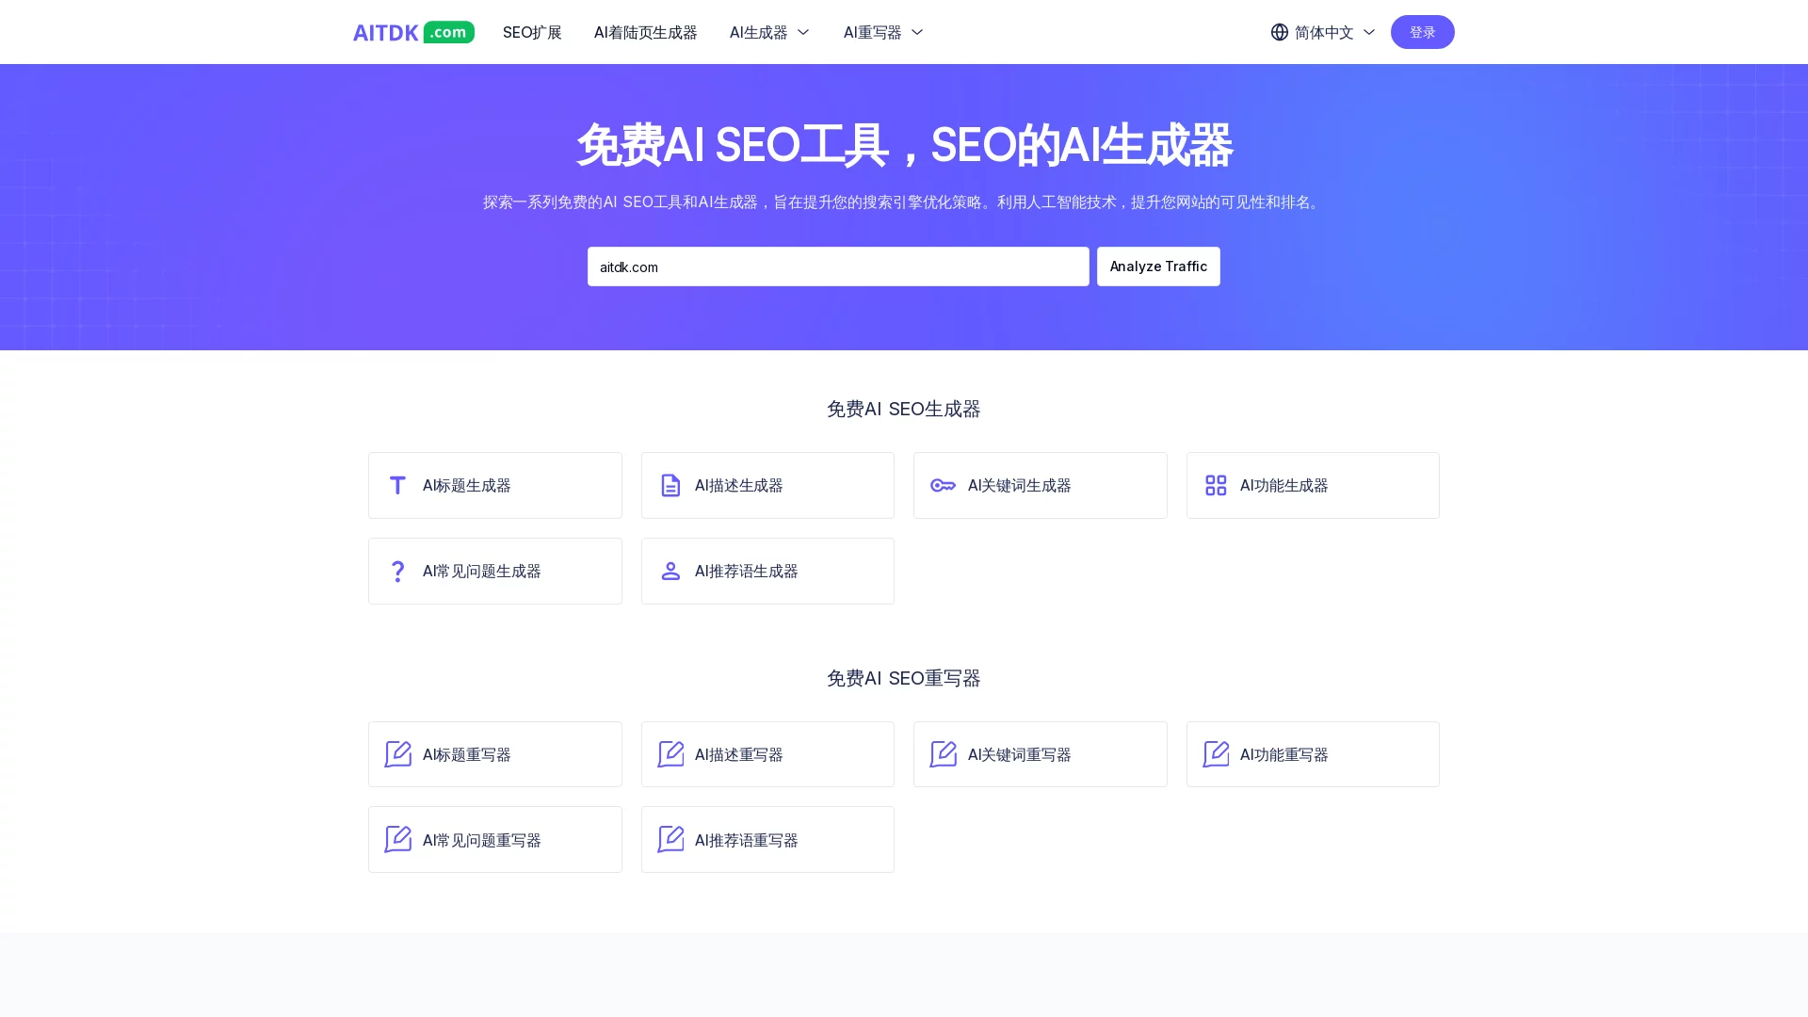Image resolution: width=1808 pixels, height=1017 pixels.
Task: Open the SEO扩展 menu item
Action: 532,32
